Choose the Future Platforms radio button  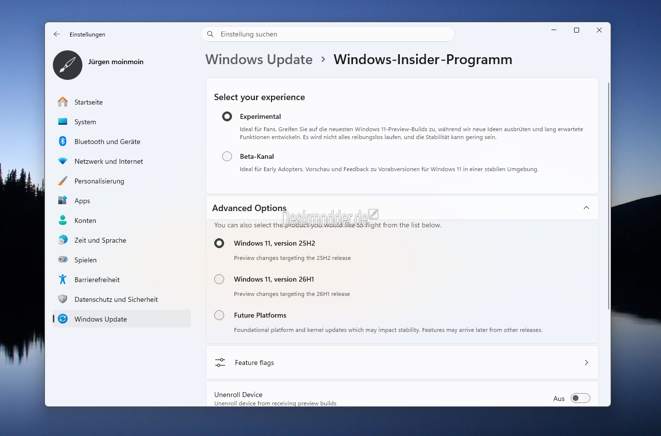(219, 315)
